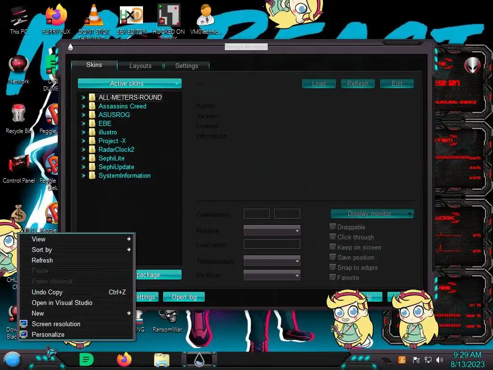
Task: Click the first Coordinates input field
Action: [x=257, y=213]
